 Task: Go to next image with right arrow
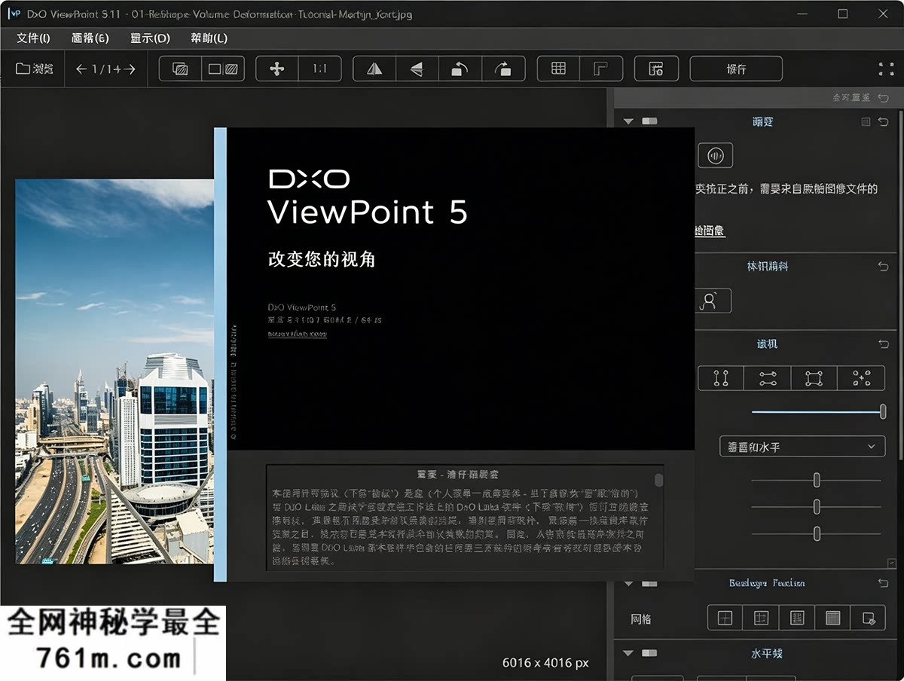pyautogui.click(x=130, y=69)
